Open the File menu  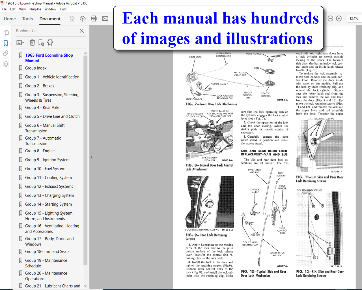(4, 9)
